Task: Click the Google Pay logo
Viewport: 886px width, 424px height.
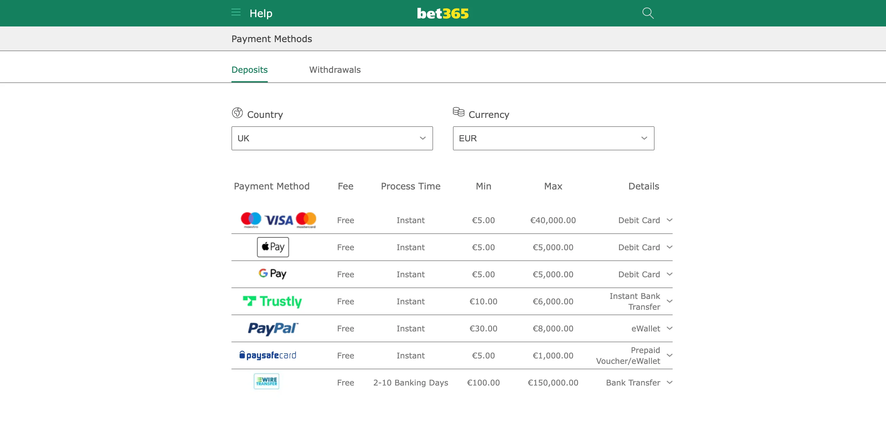Action: [272, 274]
